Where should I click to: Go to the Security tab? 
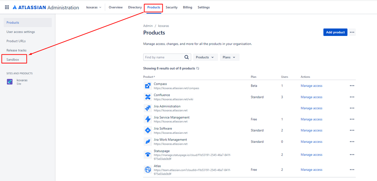coord(171,8)
